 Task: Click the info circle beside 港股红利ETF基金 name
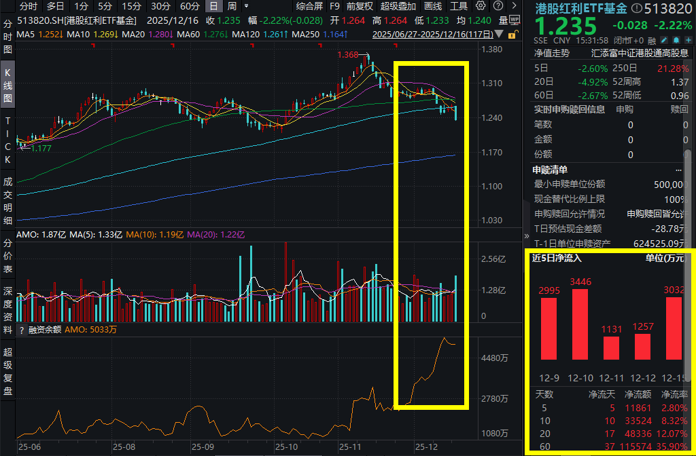point(638,8)
